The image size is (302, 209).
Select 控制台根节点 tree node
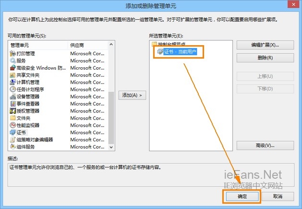pos(171,44)
